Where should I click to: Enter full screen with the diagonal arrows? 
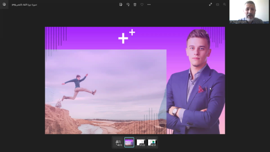pos(211,5)
